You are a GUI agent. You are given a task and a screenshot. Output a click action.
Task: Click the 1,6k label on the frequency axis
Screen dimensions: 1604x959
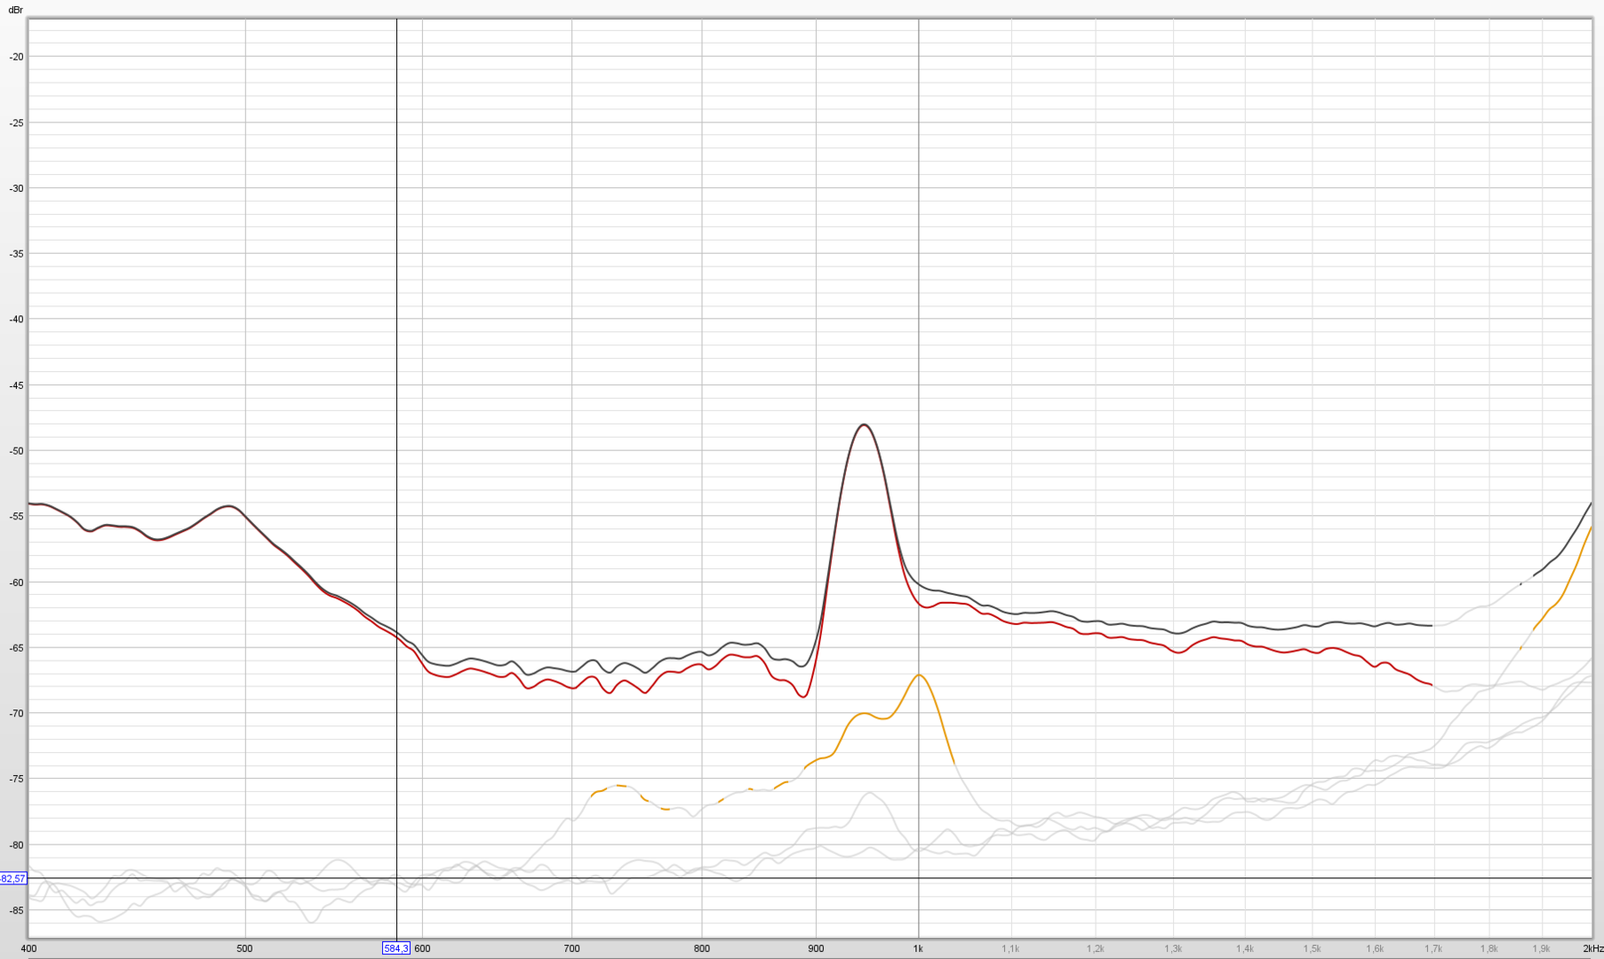pos(1375,948)
